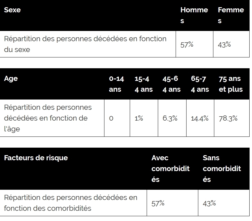Click the 'Facteurs de risque' header
This screenshot has width=252, height=221.
36,158
